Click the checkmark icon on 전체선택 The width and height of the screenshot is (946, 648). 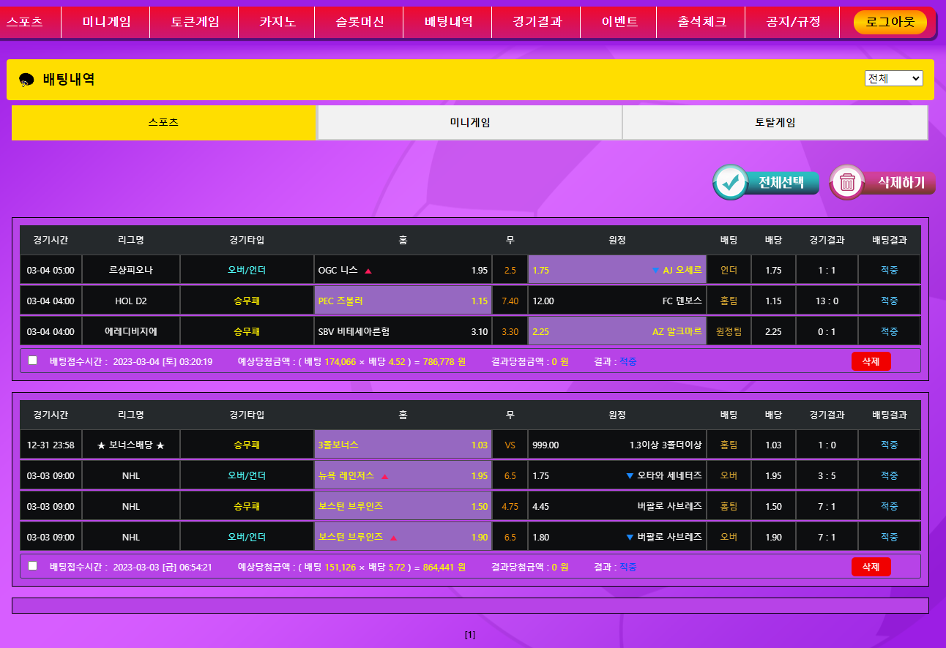click(730, 183)
